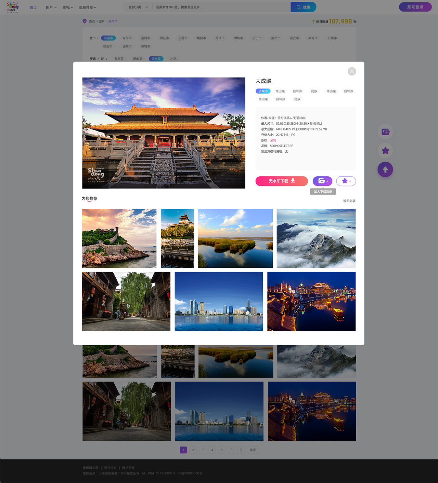Open the 全部分类 category dropdown
Viewport: 438px width, 483px height.
[138, 7]
